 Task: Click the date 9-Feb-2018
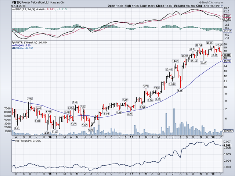pyautogui.click(x=19, y=6)
